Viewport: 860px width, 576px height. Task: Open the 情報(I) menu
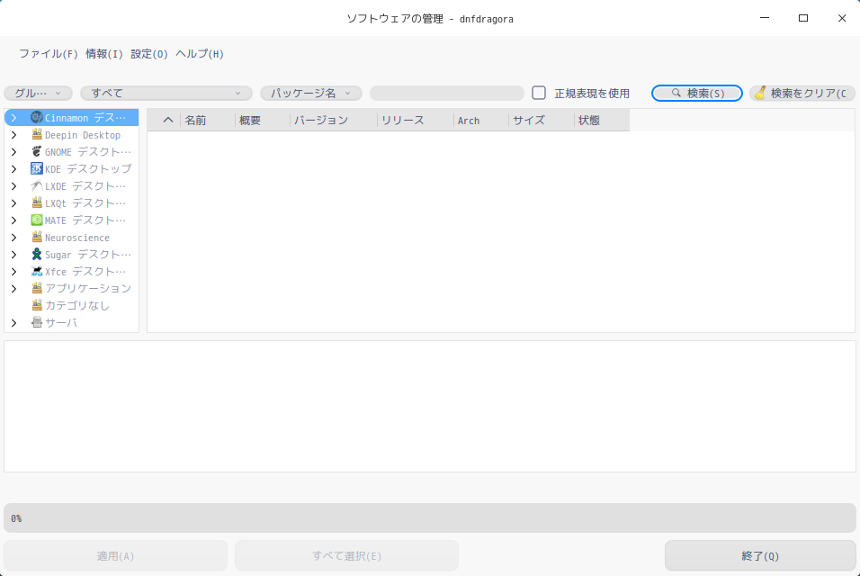coord(104,54)
